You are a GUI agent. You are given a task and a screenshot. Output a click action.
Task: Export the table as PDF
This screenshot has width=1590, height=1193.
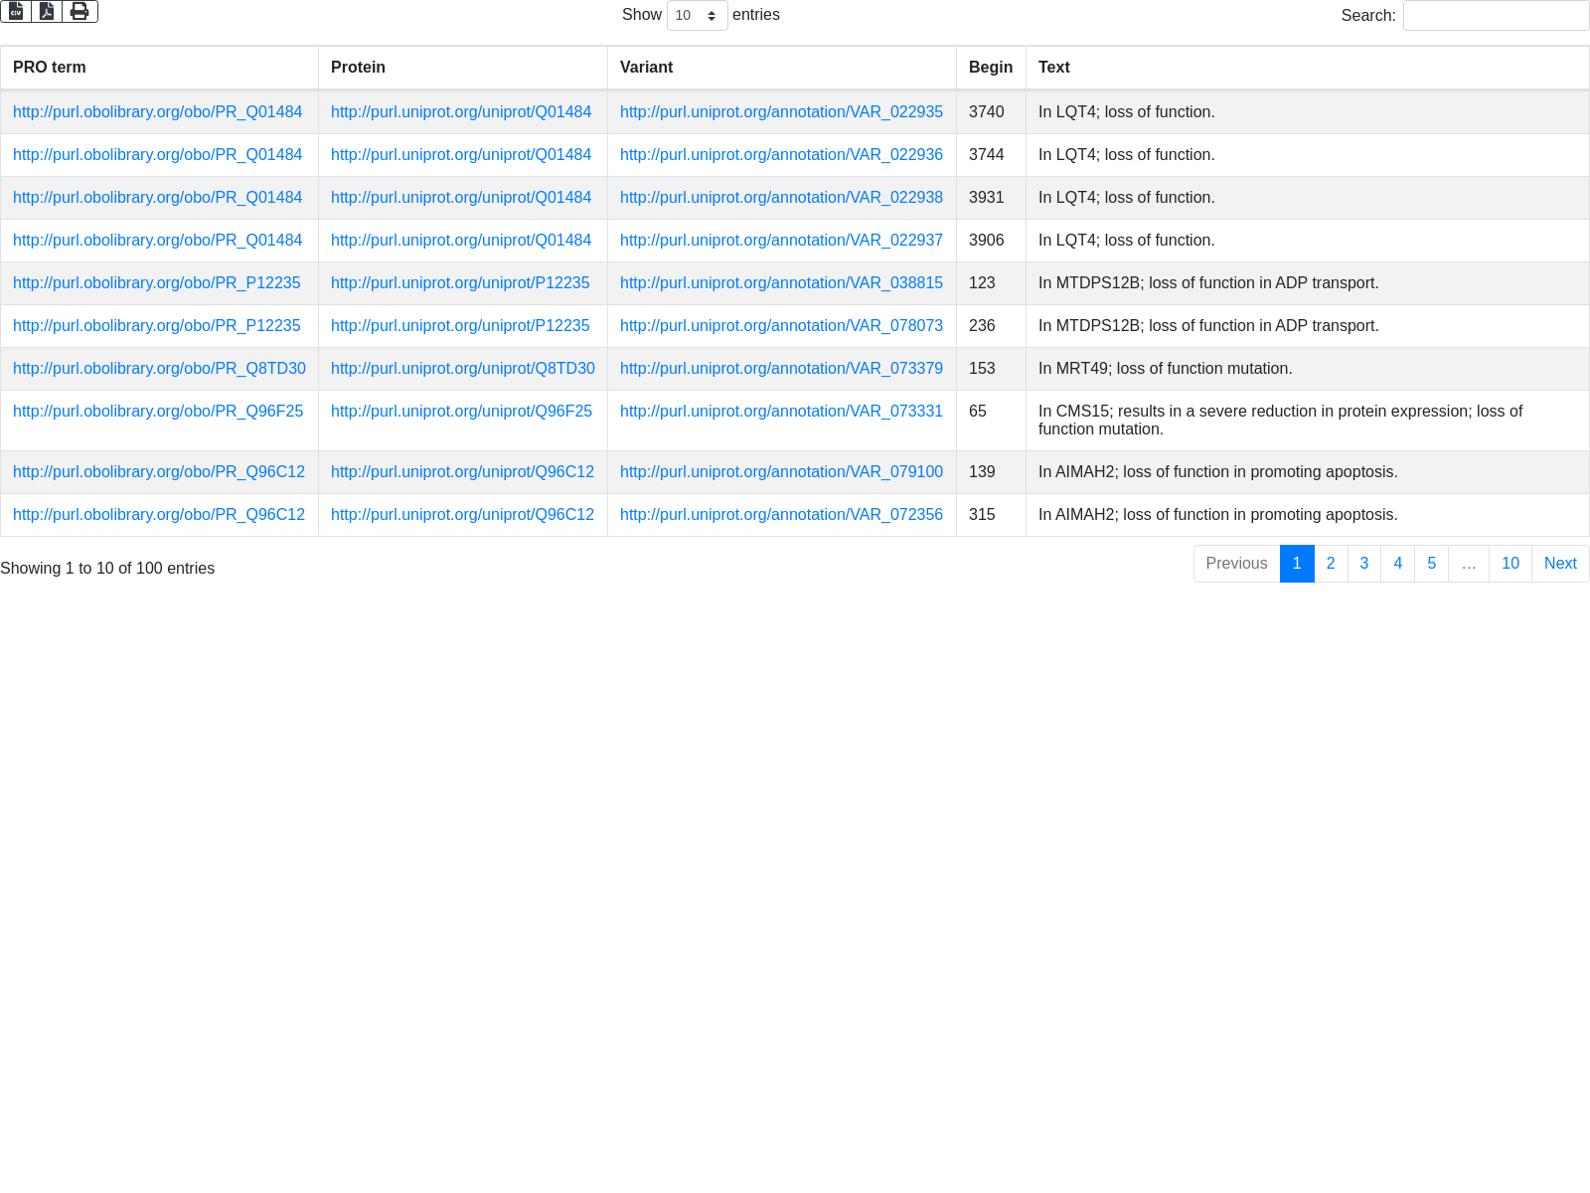click(47, 11)
